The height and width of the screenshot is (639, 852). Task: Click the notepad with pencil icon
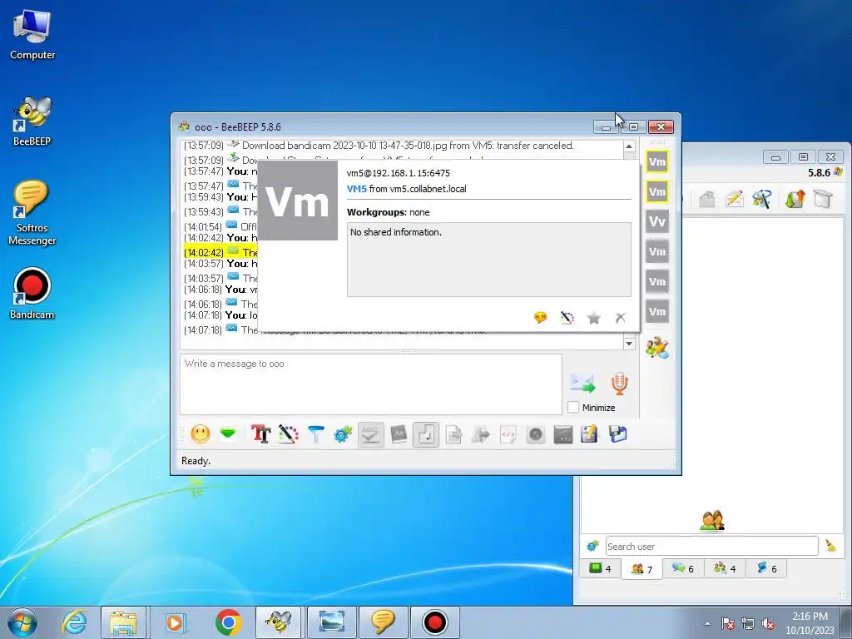point(590,434)
